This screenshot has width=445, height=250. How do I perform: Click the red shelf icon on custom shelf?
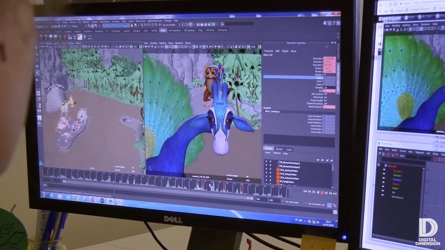[65, 37]
